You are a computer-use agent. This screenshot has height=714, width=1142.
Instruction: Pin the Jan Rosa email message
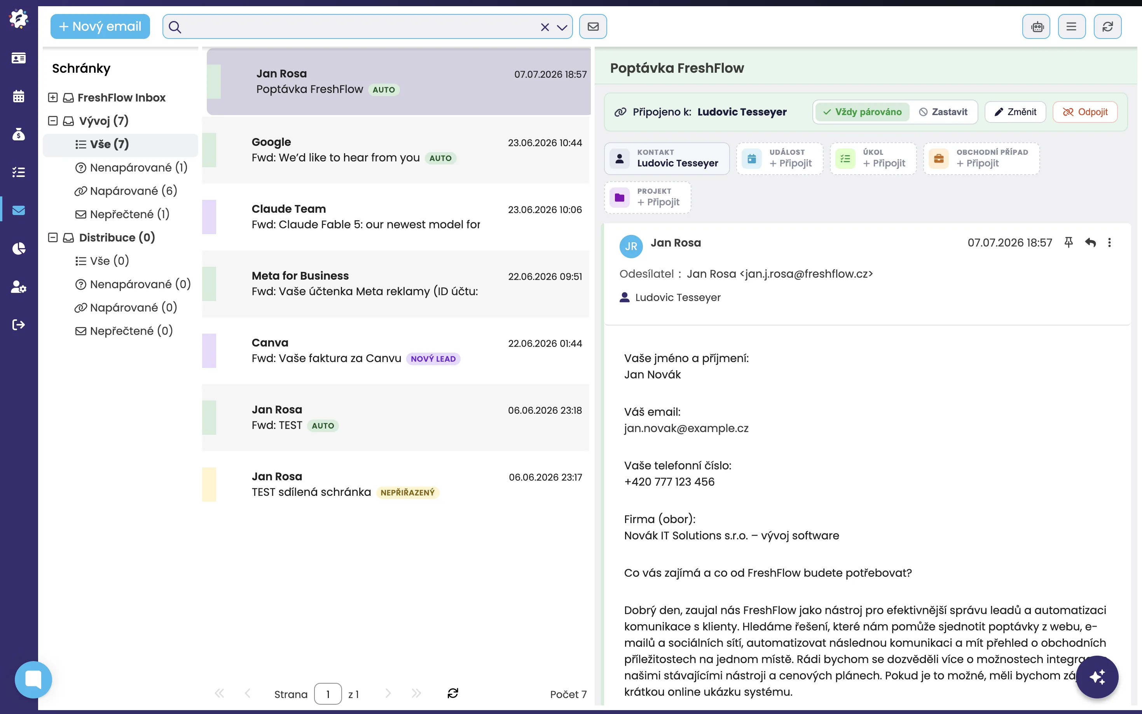pos(1069,243)
